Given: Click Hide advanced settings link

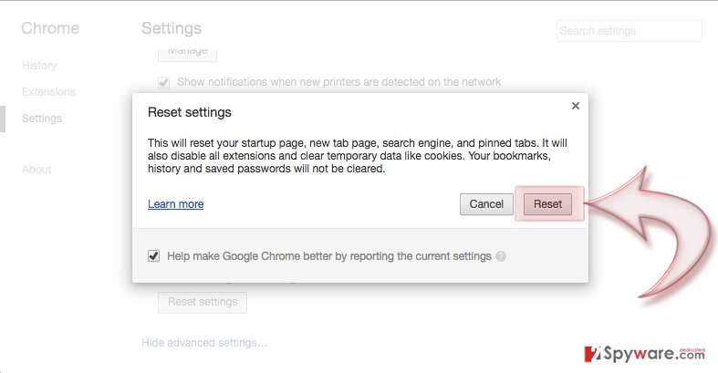Looking at the screenshot, I should click(x=204, y=343).
